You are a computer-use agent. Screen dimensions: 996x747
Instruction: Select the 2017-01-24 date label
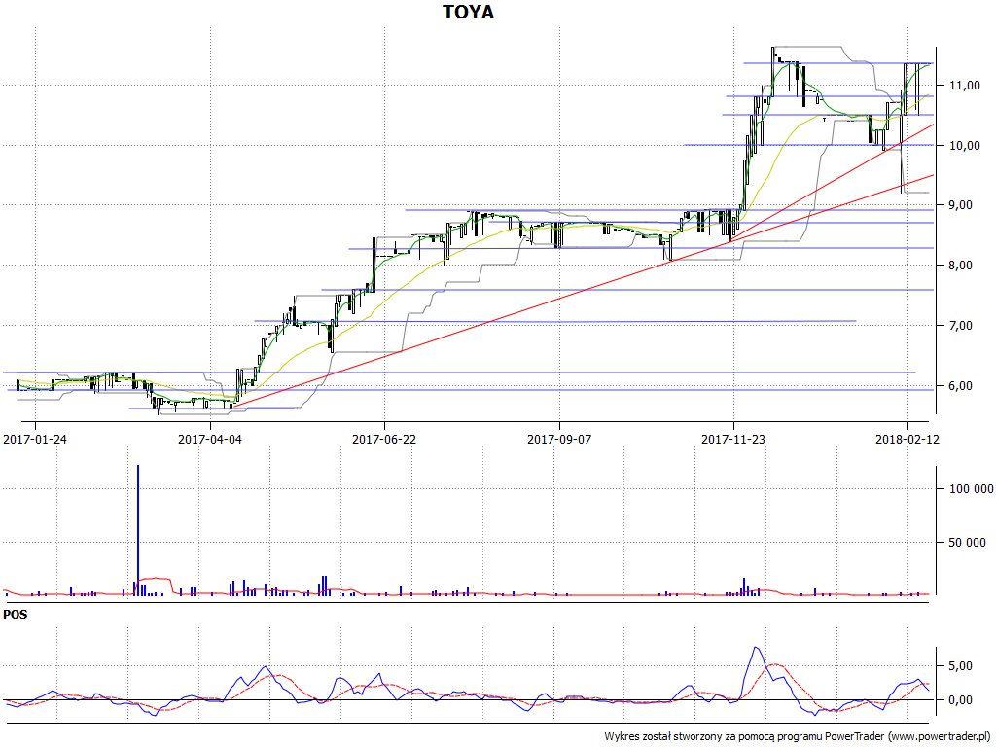click(x=35, y=439)
